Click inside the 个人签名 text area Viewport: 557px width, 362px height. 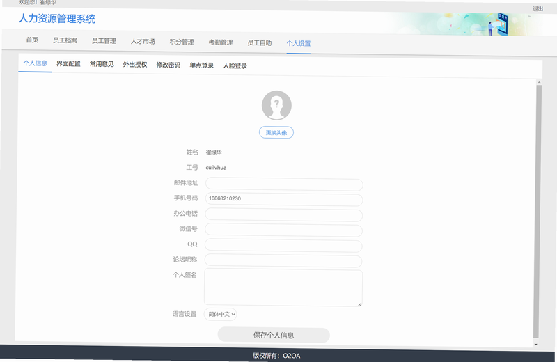pos(283,288)
